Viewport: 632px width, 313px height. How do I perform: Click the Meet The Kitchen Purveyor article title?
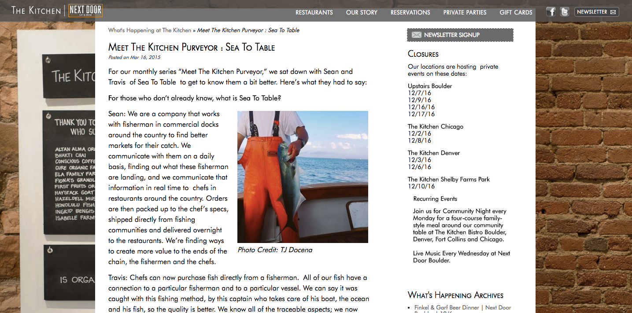point(192,47)
